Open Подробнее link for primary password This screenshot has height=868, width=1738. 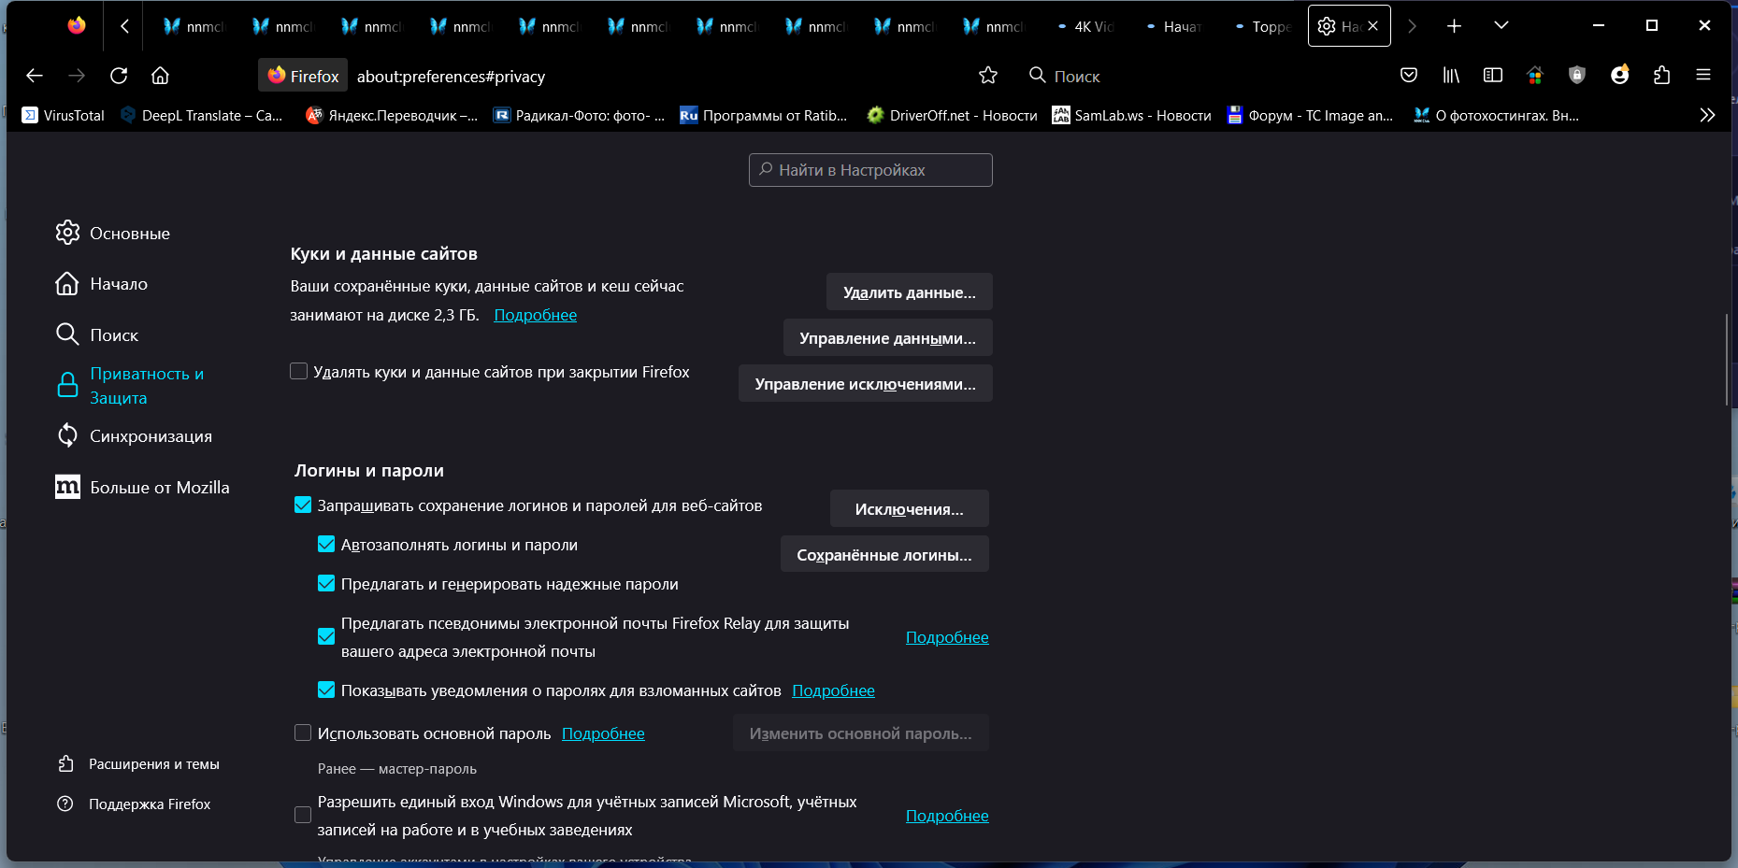pyautogui.click(x=603, y=733)
